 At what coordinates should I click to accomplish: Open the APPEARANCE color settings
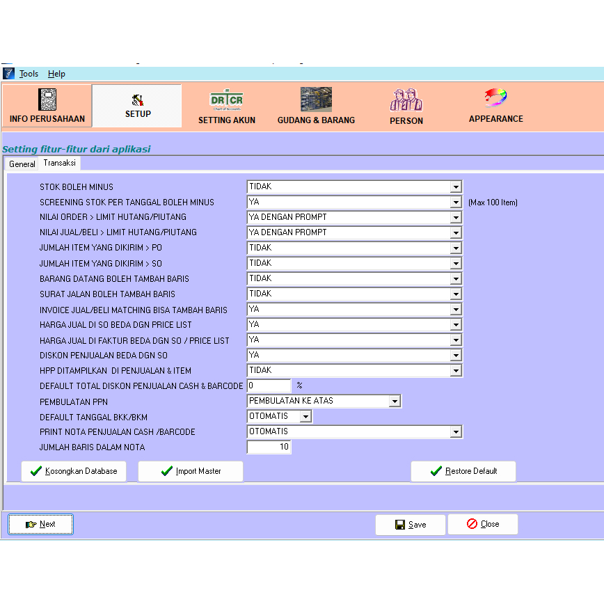pyautogui.click(x=495, y=106)
